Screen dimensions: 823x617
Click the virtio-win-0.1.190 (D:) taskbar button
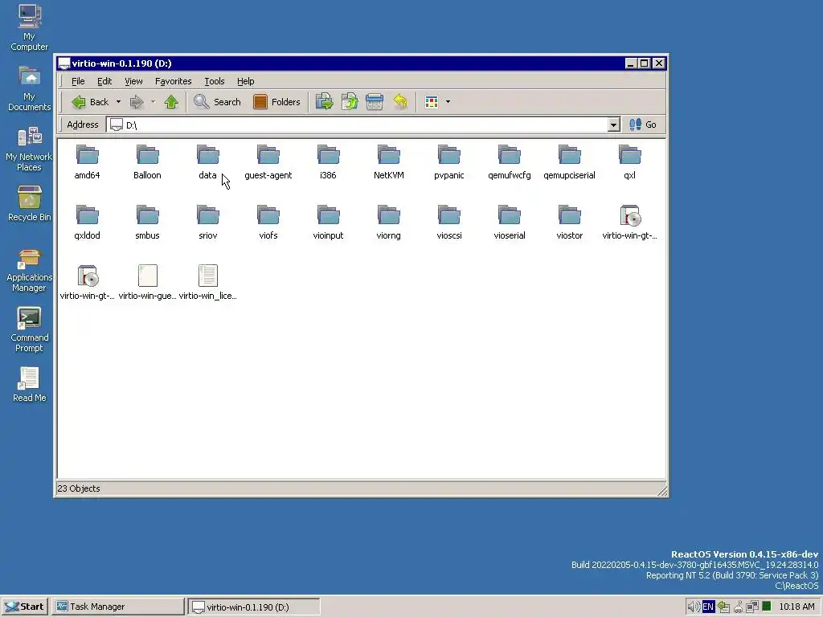tap(254, 607)
